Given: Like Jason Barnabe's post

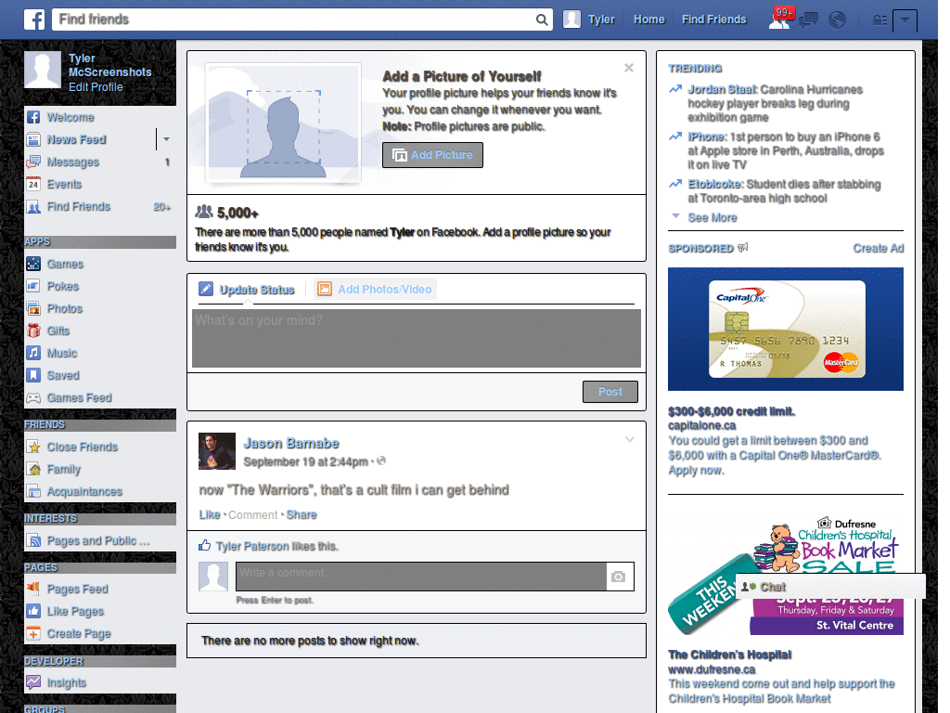Looking at the screenshot, I should click(210, 514).
